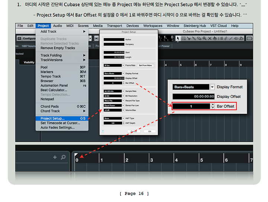Viewport: 268px width, 202px height.
Task: Click the go-to-start transport button
Action: click(x=96, y=39)
